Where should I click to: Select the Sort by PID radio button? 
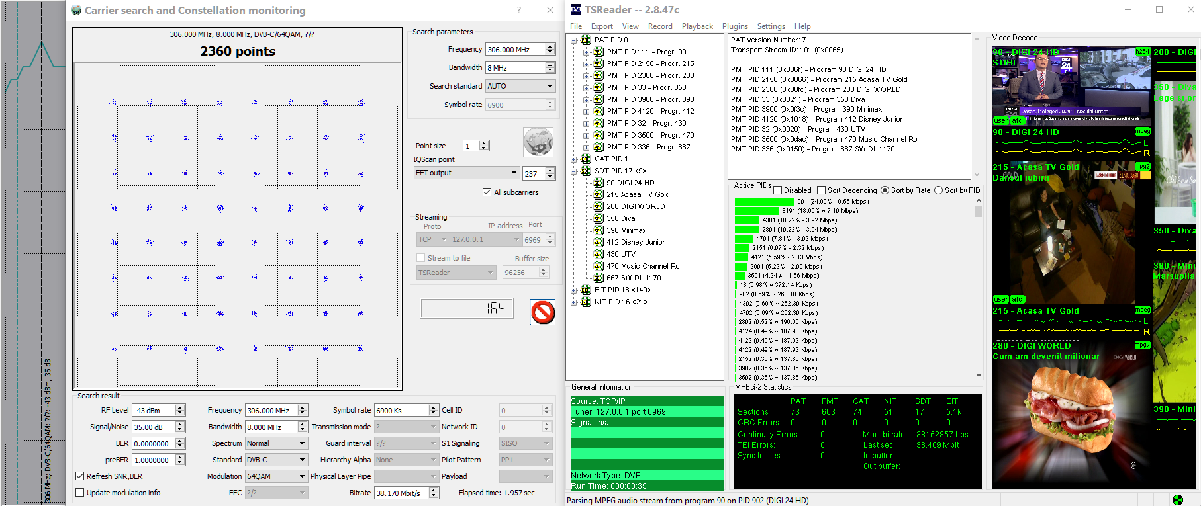(x=938, y=190)
